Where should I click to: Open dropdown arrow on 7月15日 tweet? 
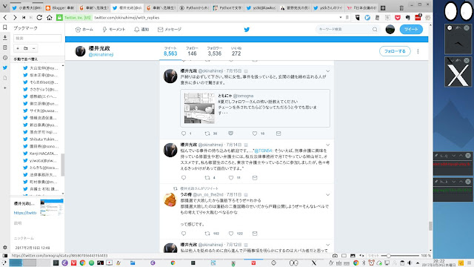pyautogui.click(x=327, y=71)
